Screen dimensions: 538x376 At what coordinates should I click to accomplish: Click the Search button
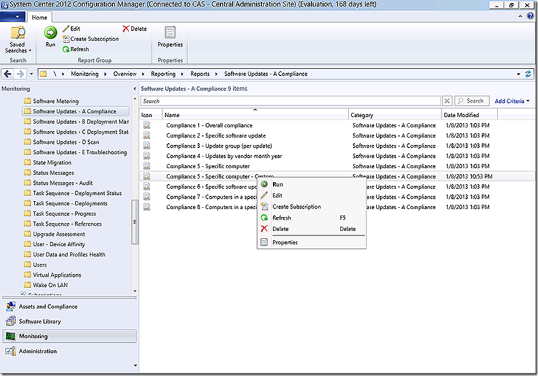click(472, 101)
